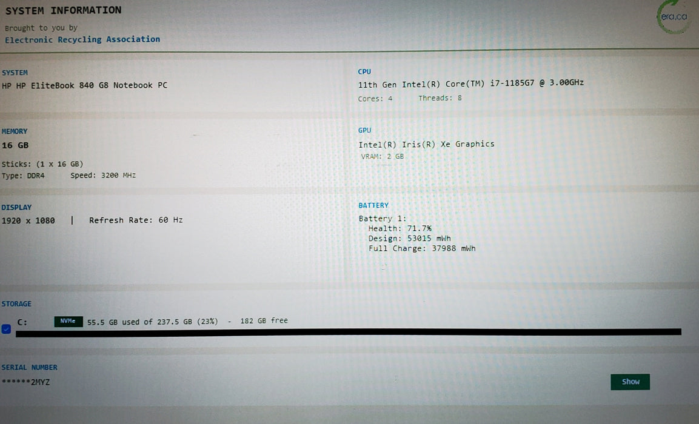Click the C: drive storage usage bar

349,333
